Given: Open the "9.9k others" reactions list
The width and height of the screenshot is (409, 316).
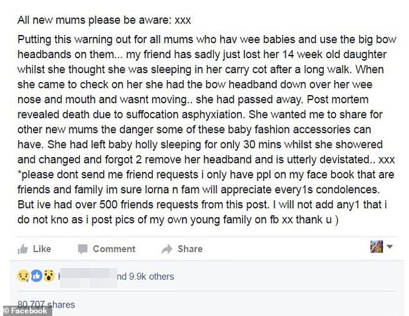Looking at the screenshot, I should 145,277.
